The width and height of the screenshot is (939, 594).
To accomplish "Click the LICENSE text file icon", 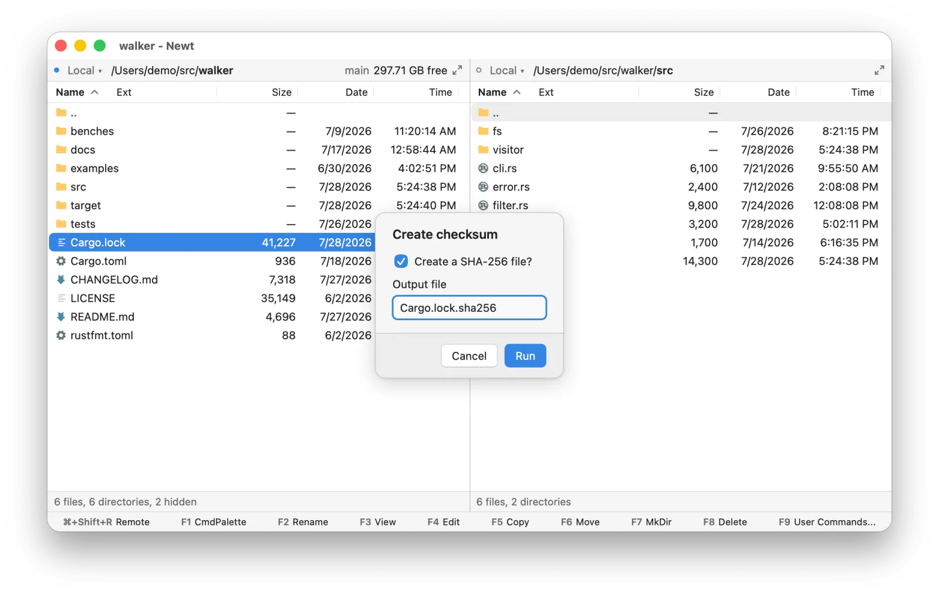I will (x=61, y=298).
